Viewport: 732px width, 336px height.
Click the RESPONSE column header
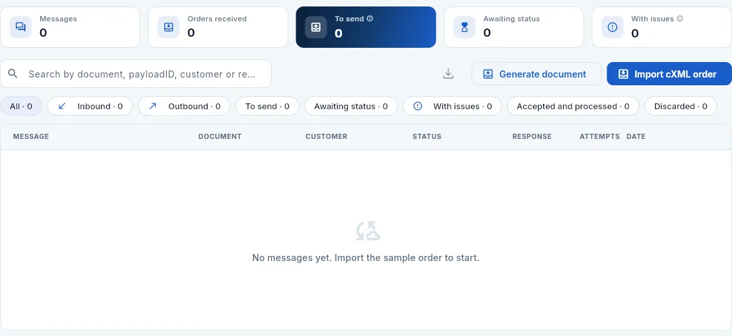pyautogui.click(x=532, y=137)
